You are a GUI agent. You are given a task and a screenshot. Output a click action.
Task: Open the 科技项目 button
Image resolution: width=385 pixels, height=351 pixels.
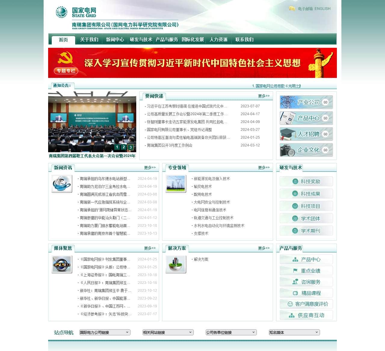tap(306, 206)
